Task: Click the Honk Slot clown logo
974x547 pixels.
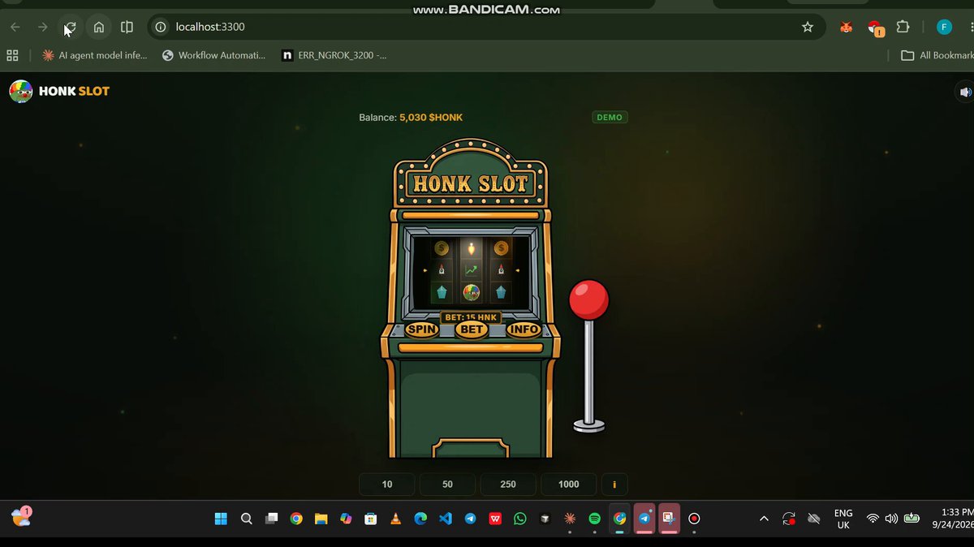Action: point(20,91)
